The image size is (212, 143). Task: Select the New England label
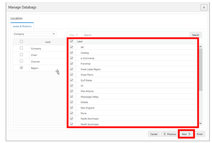click(x=88, y=108)
